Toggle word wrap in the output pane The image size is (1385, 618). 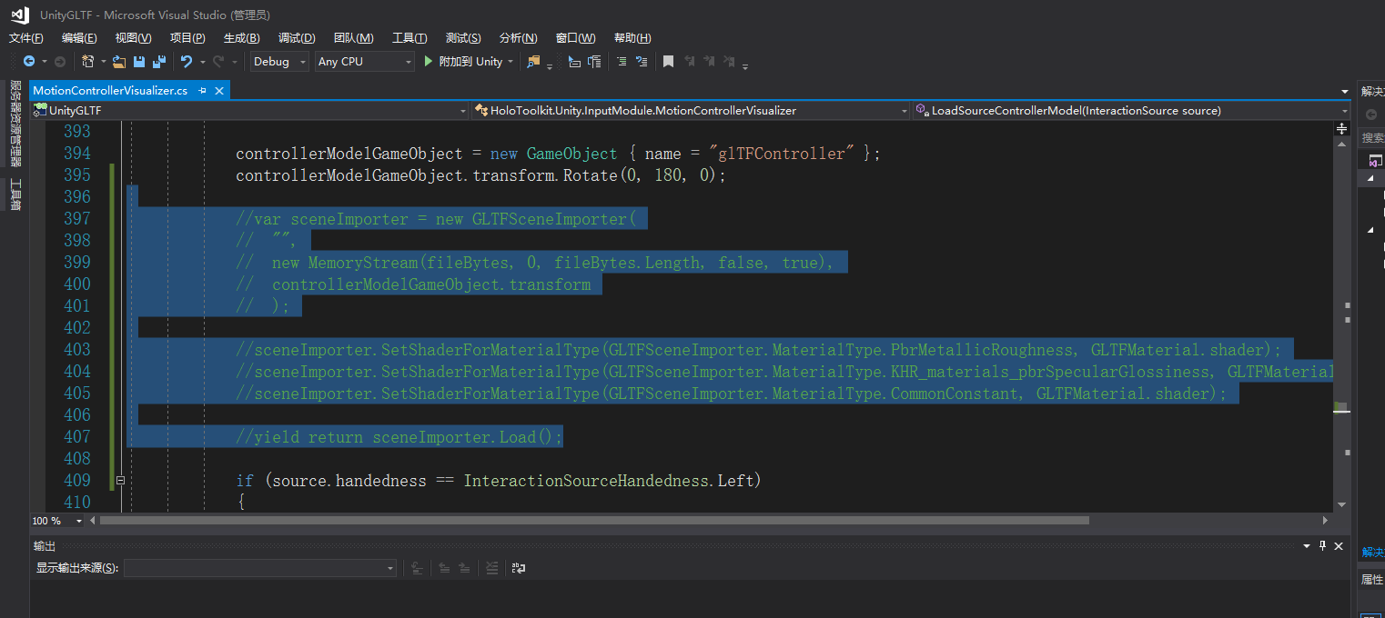[518, 568]
